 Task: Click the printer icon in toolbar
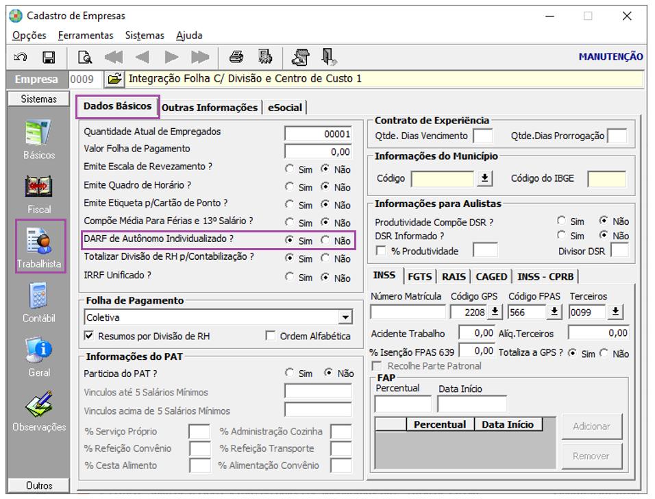[x=236, y=57]
